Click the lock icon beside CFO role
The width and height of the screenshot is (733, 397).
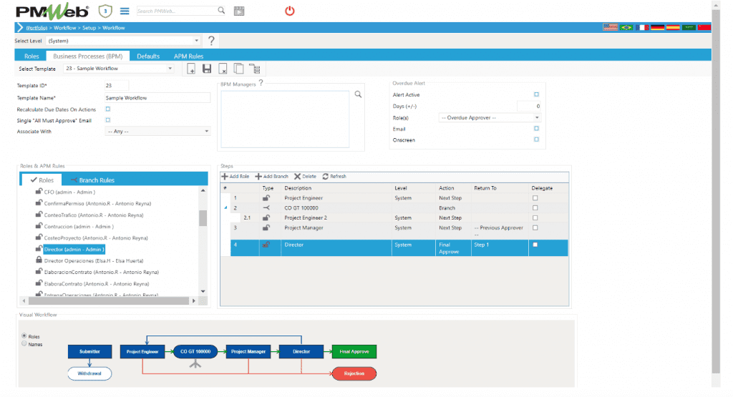(39, 191)
